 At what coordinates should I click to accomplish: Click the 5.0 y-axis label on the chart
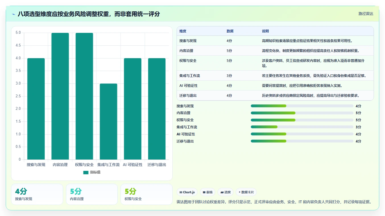point(18,33)
